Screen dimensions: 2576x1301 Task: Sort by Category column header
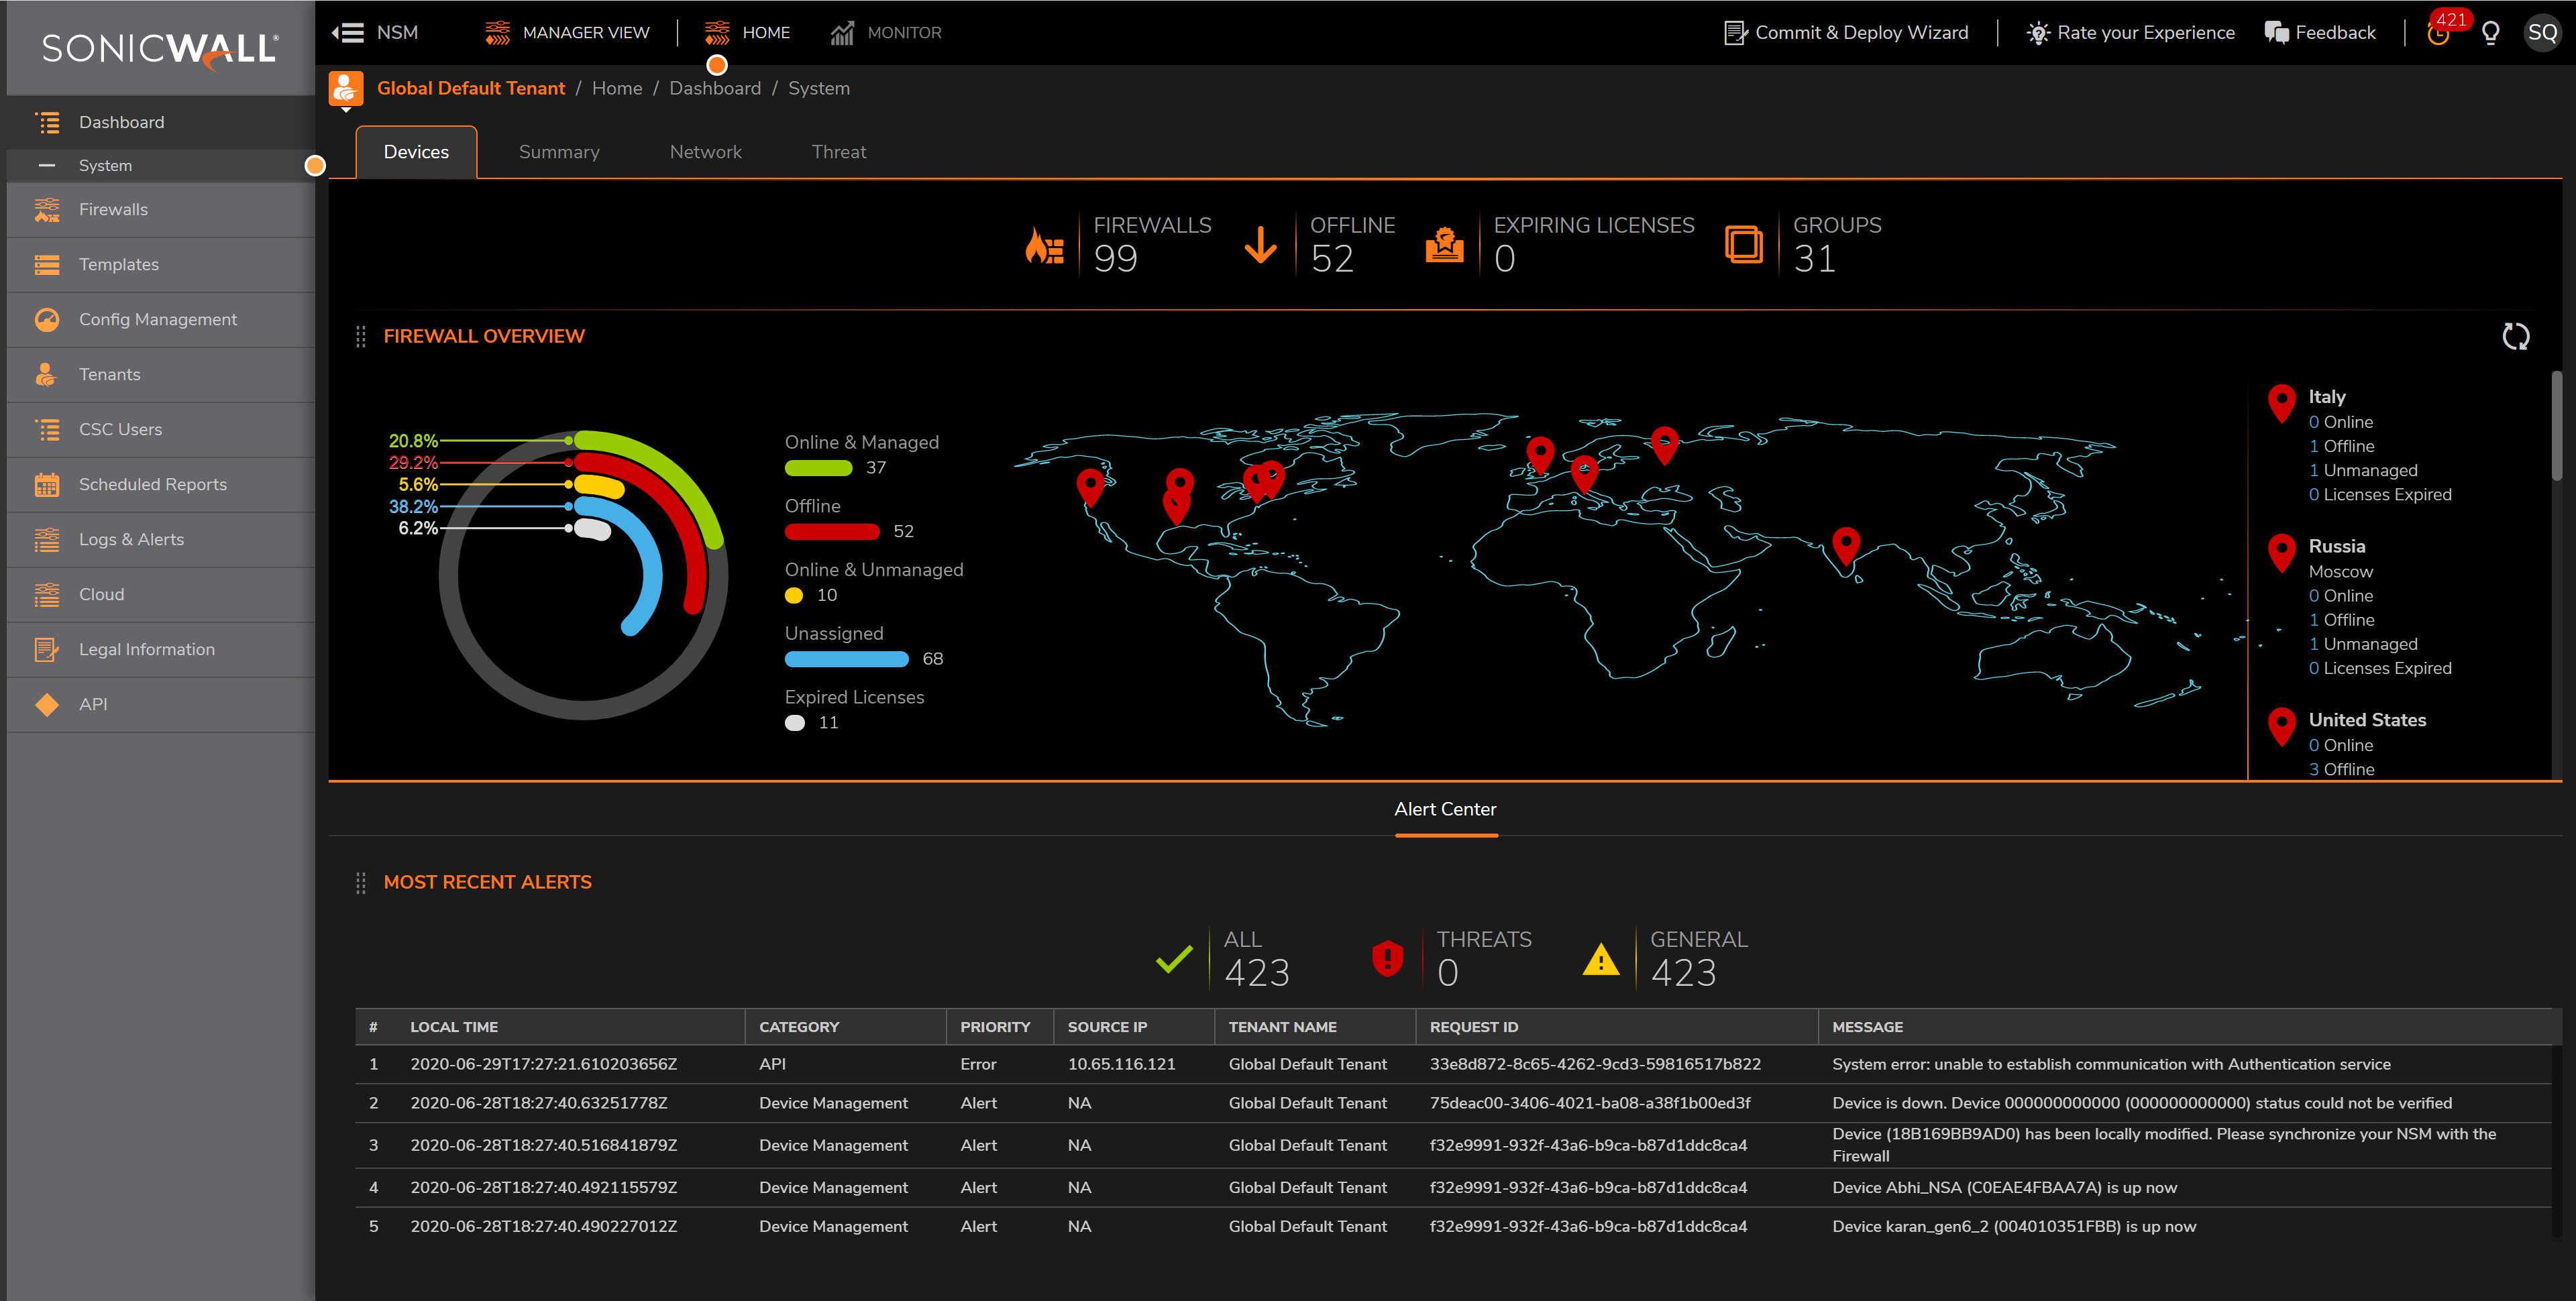pyautogui.click(x=799, y=1027)
